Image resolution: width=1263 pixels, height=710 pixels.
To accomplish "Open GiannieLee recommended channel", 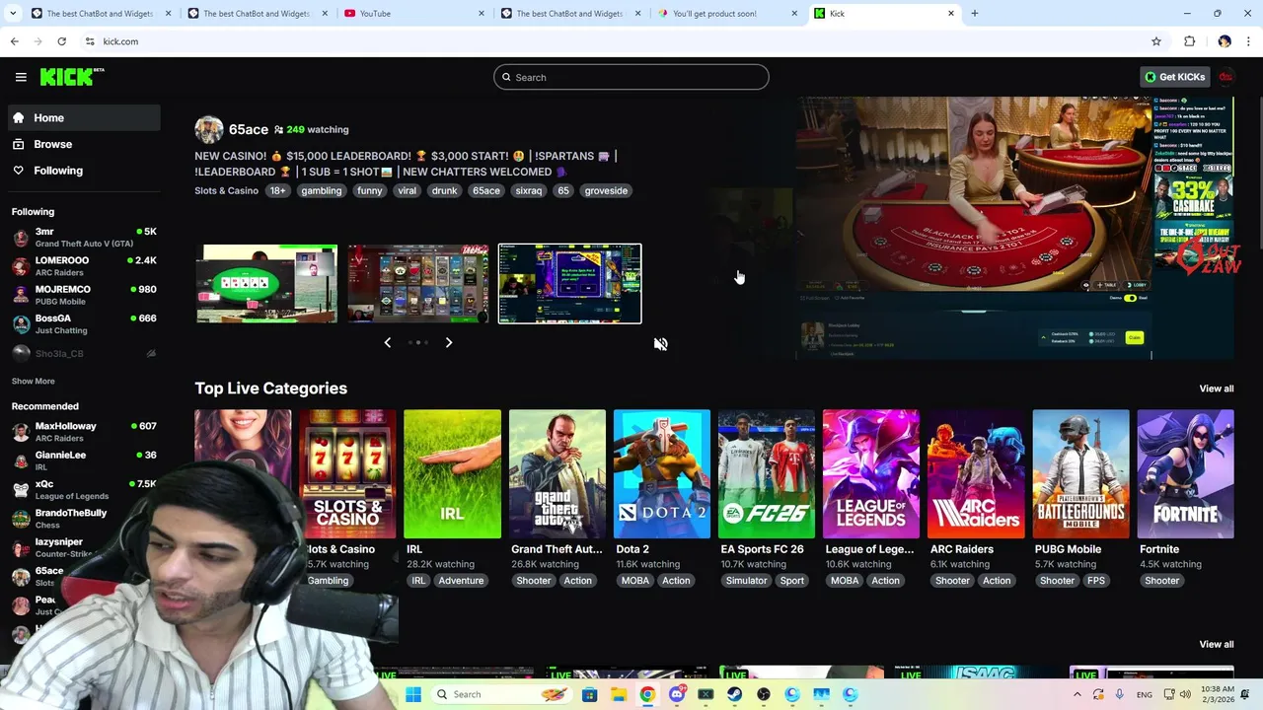I will point(84,461).
